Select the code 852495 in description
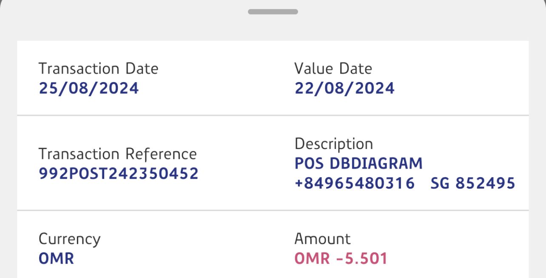This screenshot has height=278, width=546. pyautogui.click(x=486, y=183)
